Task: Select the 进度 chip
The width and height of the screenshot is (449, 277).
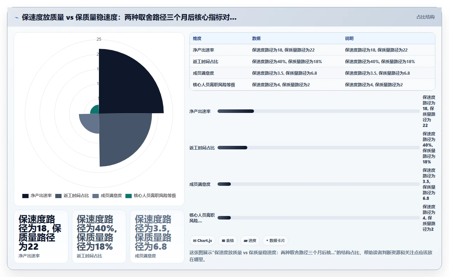Action: coord(250,241)
